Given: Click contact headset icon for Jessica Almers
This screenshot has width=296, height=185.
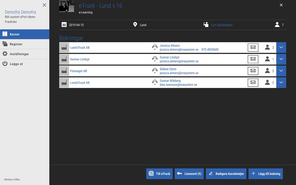Looking at the screenshot, I should [x=155, y=47].
